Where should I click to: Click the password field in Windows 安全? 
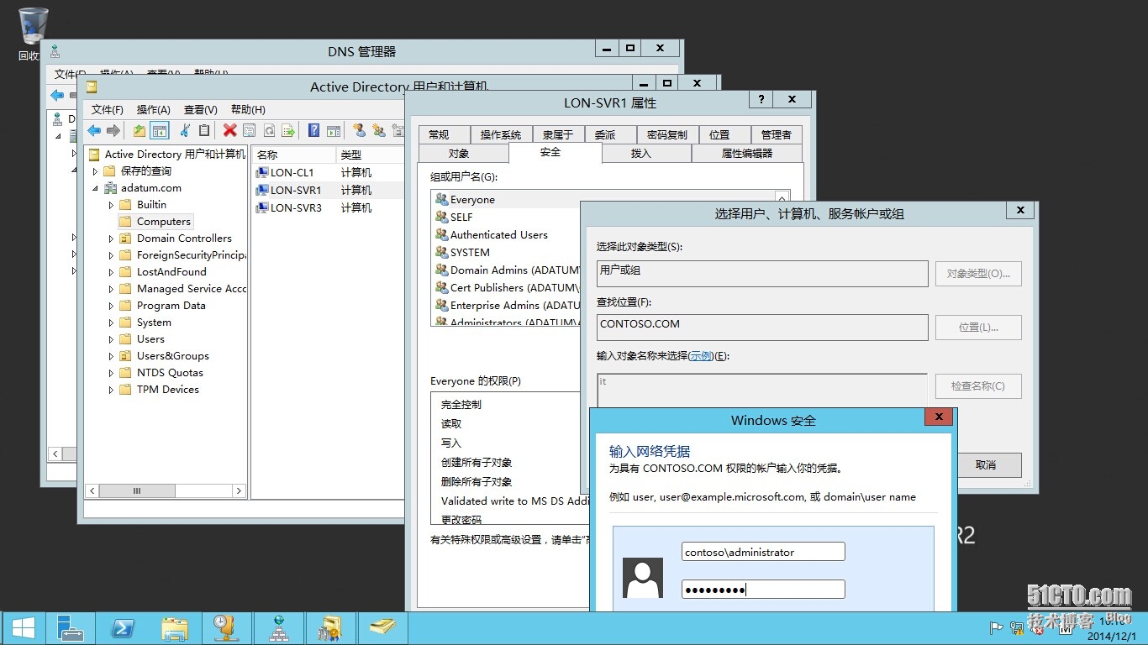tap(763, 590)
